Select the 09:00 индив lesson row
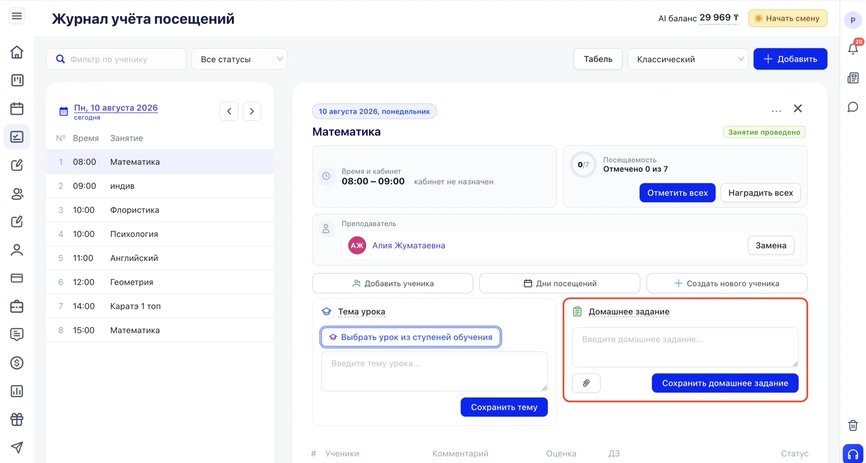 click(160, 186)
